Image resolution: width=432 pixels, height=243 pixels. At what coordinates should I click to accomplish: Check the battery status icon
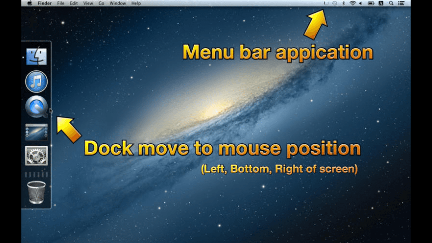pos(371,3)
